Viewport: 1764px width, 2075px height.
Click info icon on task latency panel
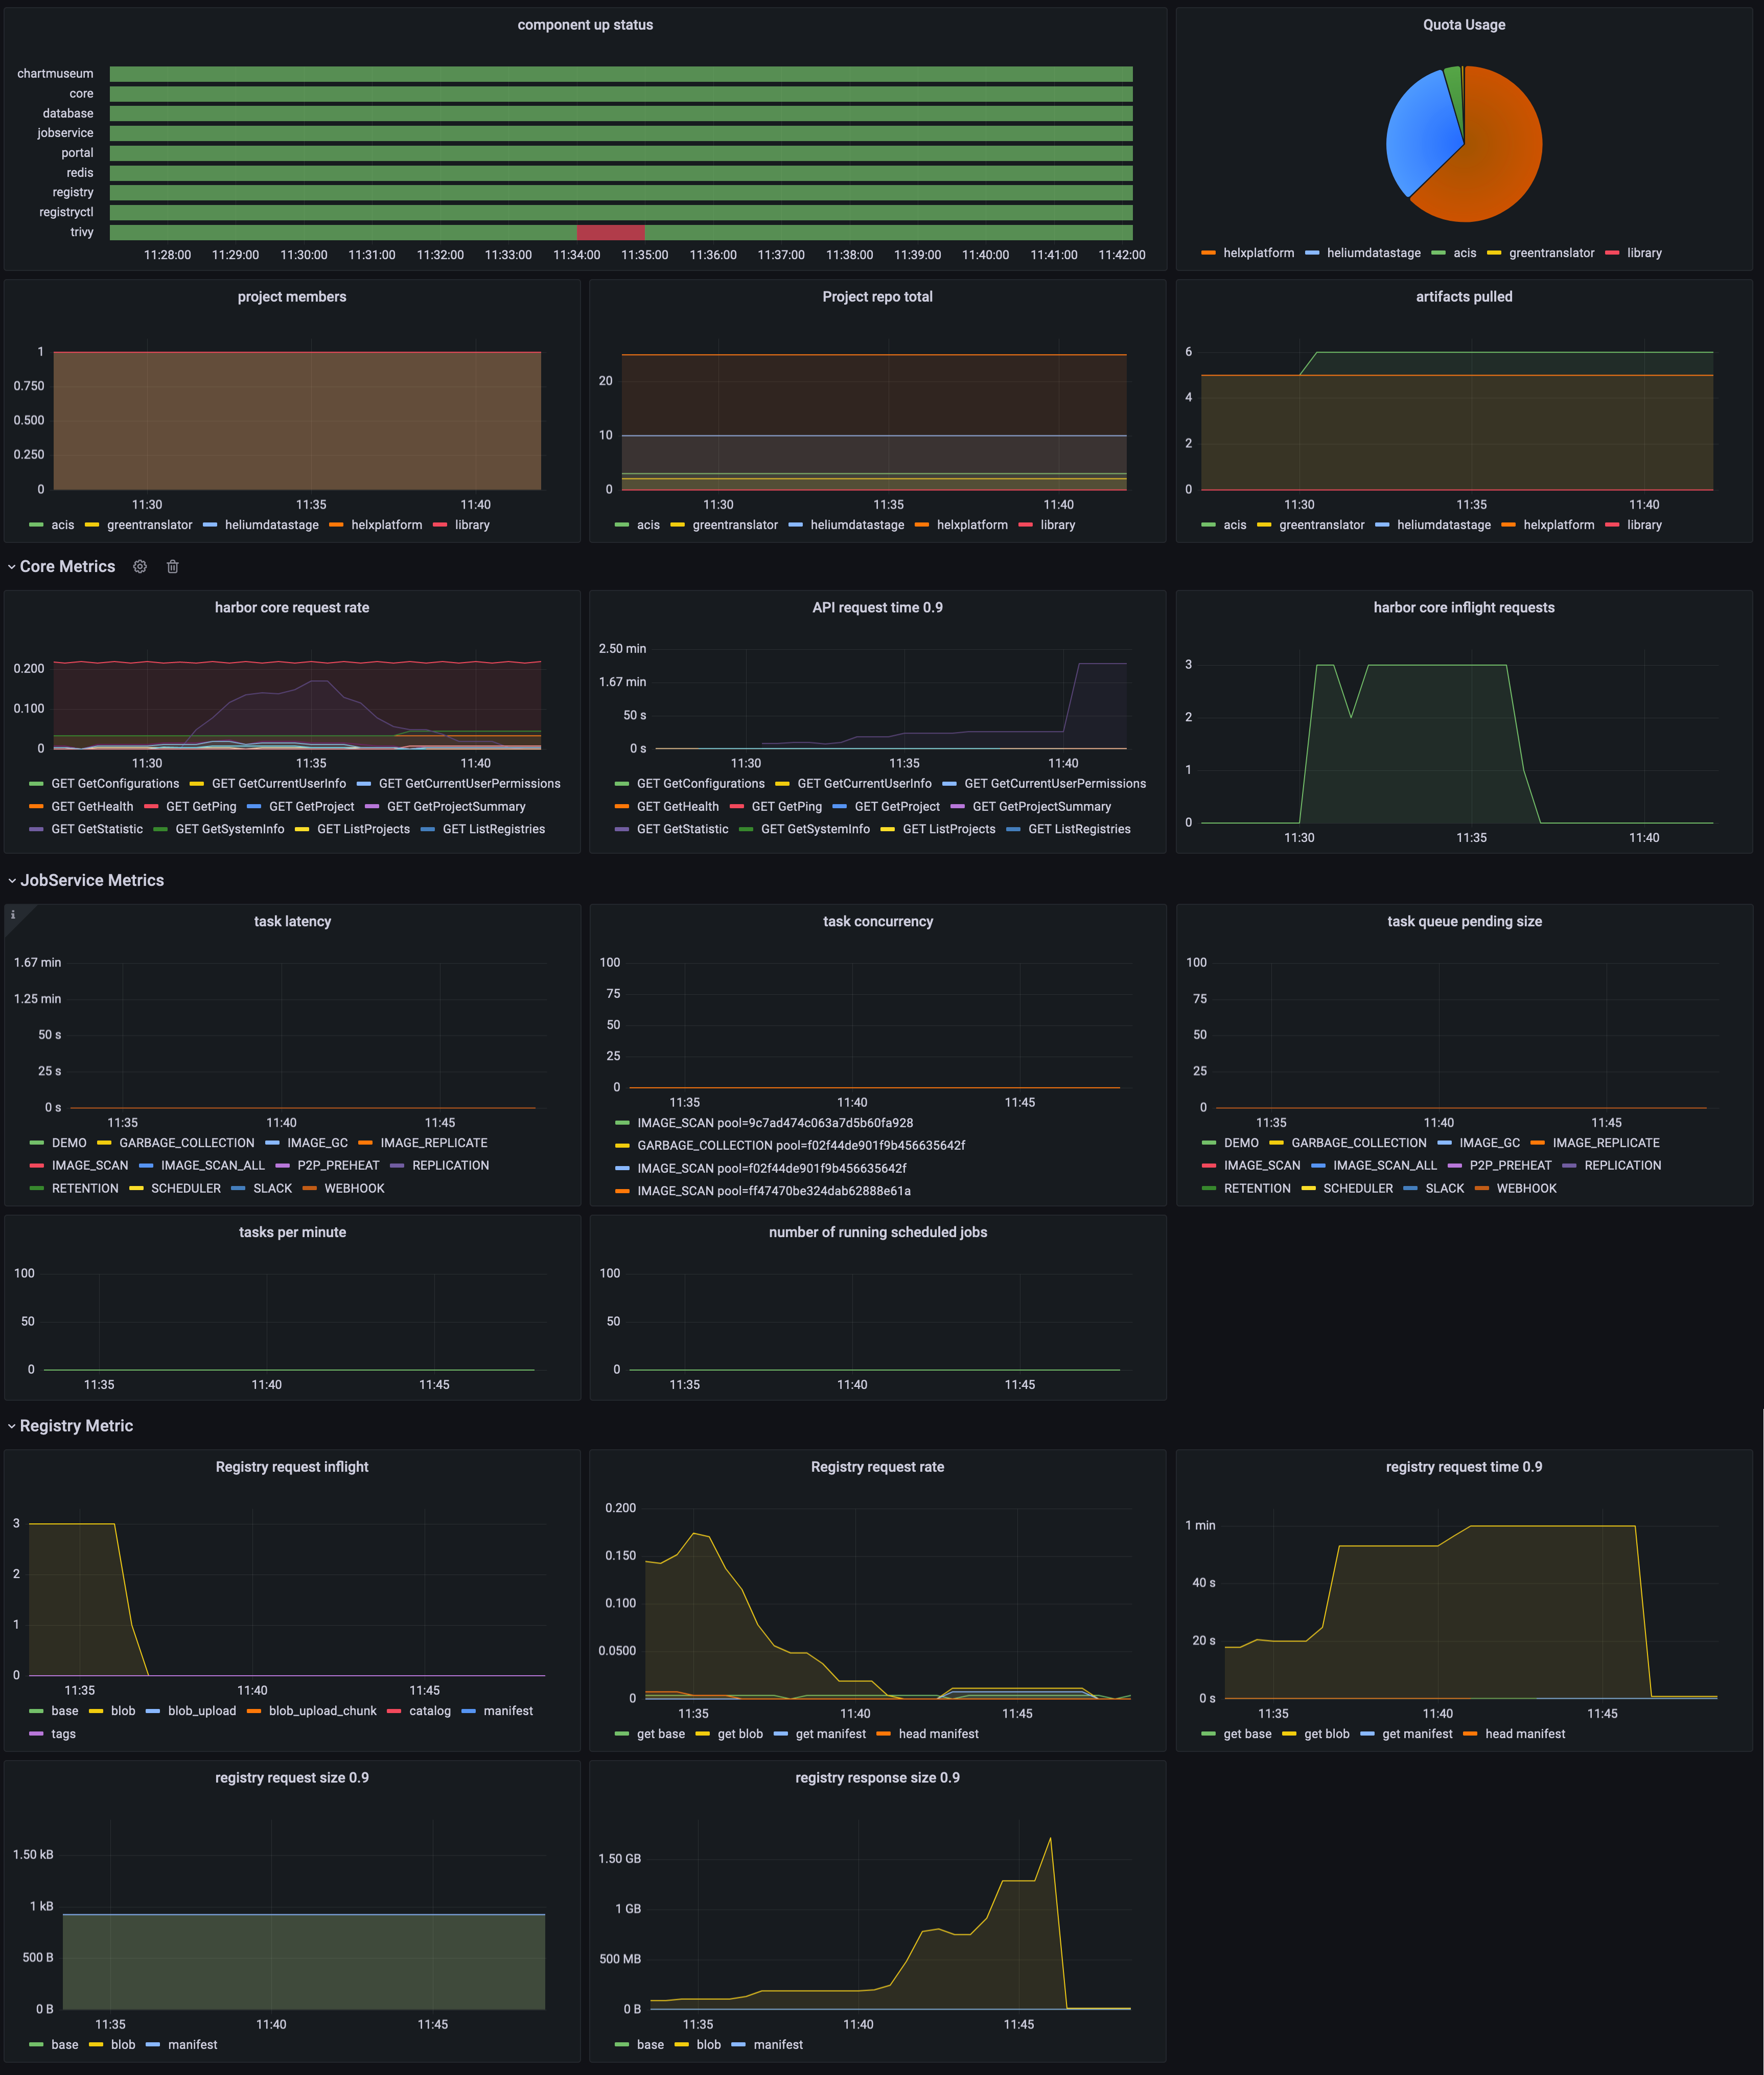click(13, 915)
